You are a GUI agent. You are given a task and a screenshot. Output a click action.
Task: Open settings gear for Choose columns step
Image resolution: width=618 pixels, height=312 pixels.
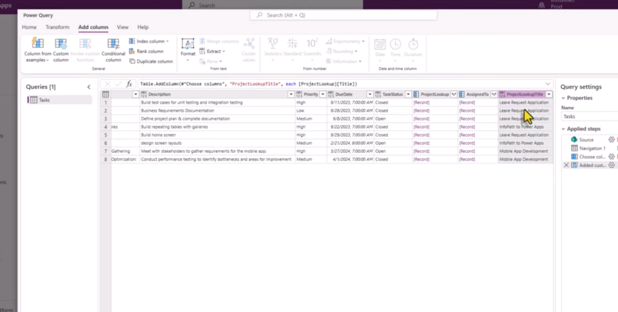click(x=611, y=157)
